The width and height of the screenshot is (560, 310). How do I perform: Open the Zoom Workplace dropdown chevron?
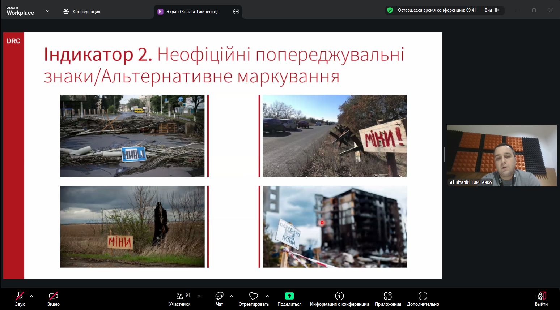[x=47, y=11]
